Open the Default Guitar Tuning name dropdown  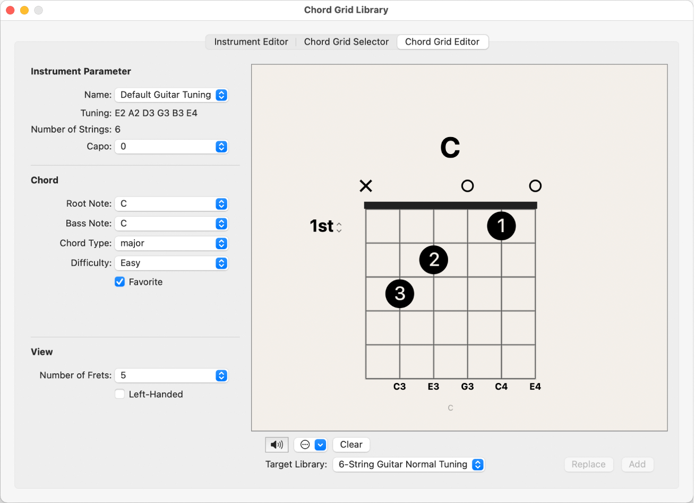point(171,95)
